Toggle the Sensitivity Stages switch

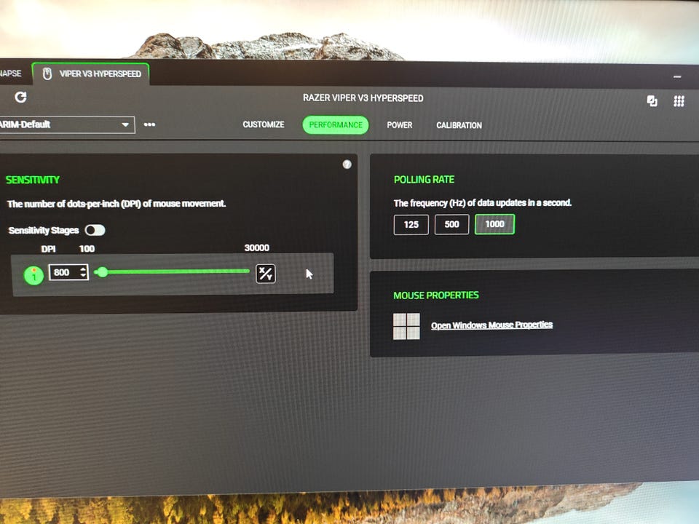point(95,230)
